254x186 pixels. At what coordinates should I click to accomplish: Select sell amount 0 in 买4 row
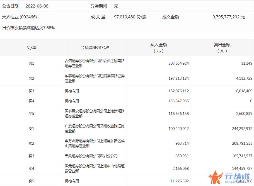pyautogui.click(x=251, y=101)
